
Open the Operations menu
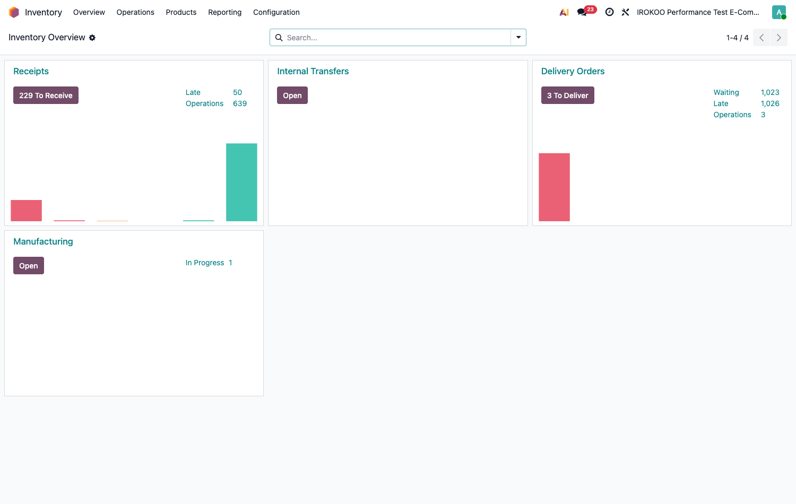pos(135,12)
